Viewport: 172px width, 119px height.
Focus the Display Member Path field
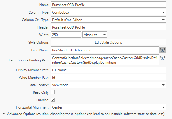coord(108,70)
